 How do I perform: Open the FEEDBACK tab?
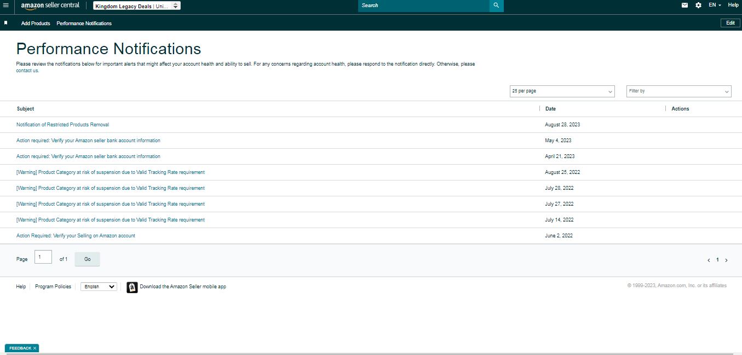[x=20, y=348]
